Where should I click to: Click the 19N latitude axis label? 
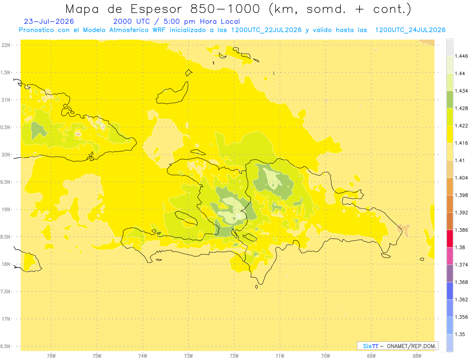6,210
